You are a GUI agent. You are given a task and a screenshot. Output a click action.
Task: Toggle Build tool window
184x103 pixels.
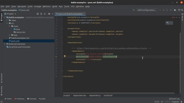[42, 99]
